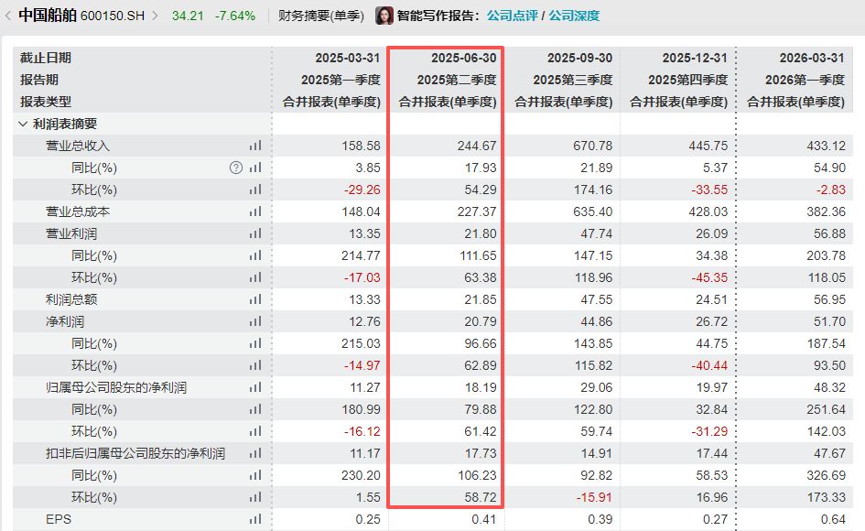Click the price change -7.64%
Image resolution: width=865 pixels, height=531 pixels.
click(235, 16)
